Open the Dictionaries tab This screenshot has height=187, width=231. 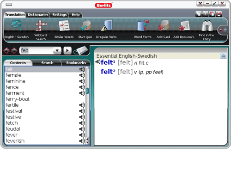(x=38, y=15)
